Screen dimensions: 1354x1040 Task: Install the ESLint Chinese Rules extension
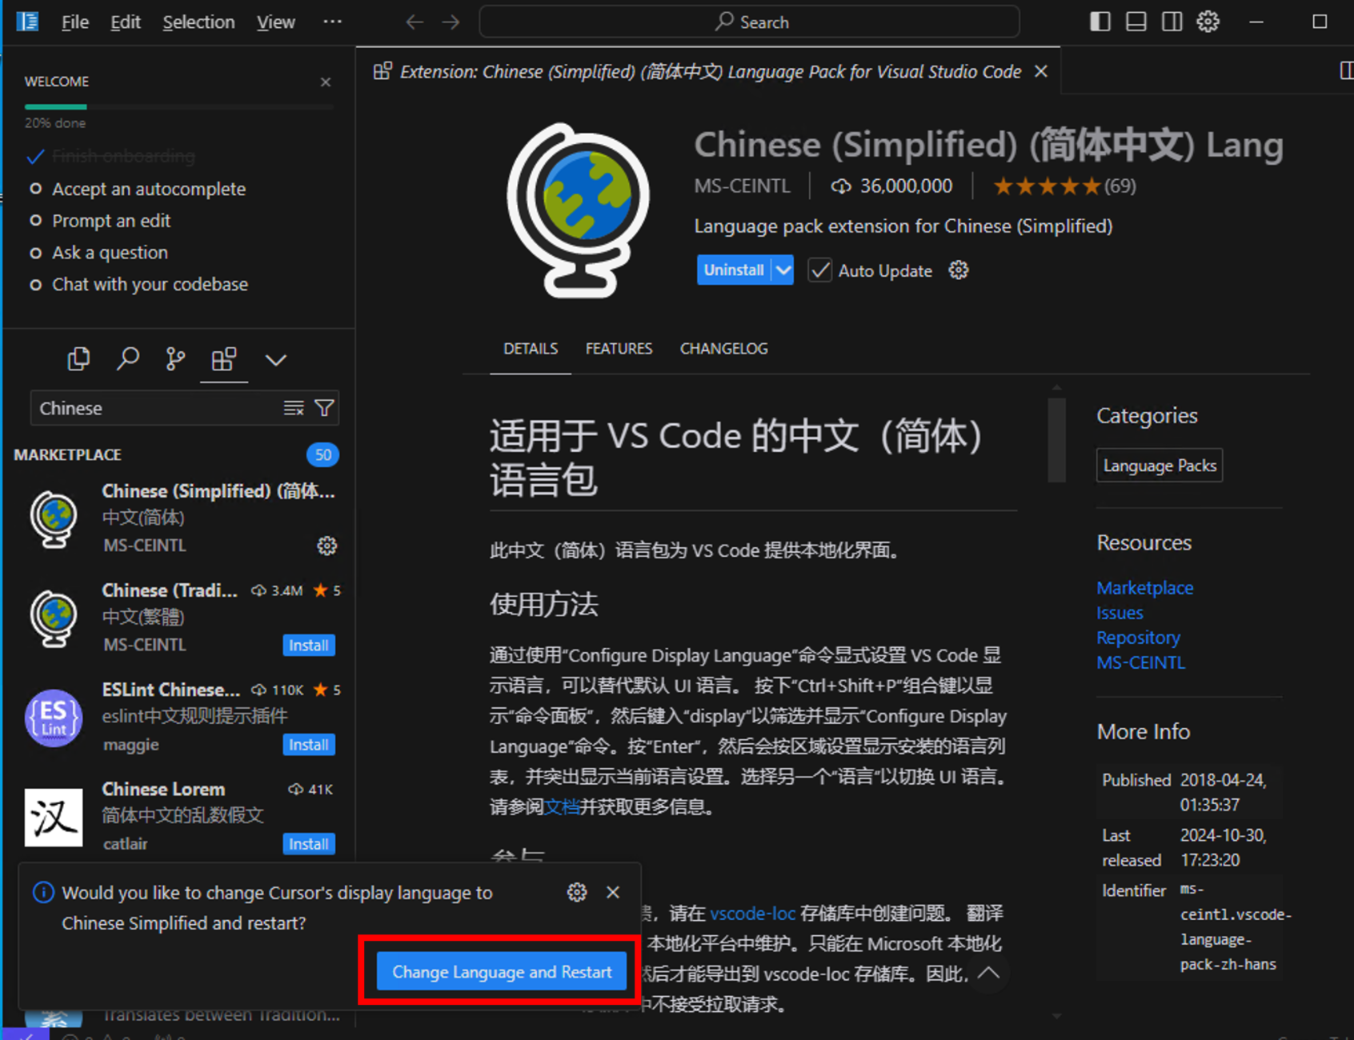pyautogui.click(x=309, y=745)
